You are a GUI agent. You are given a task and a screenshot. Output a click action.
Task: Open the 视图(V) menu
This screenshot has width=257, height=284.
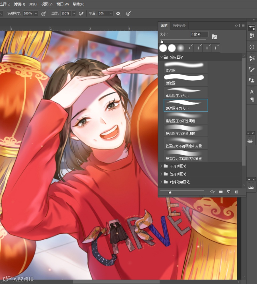click(47, 4)
